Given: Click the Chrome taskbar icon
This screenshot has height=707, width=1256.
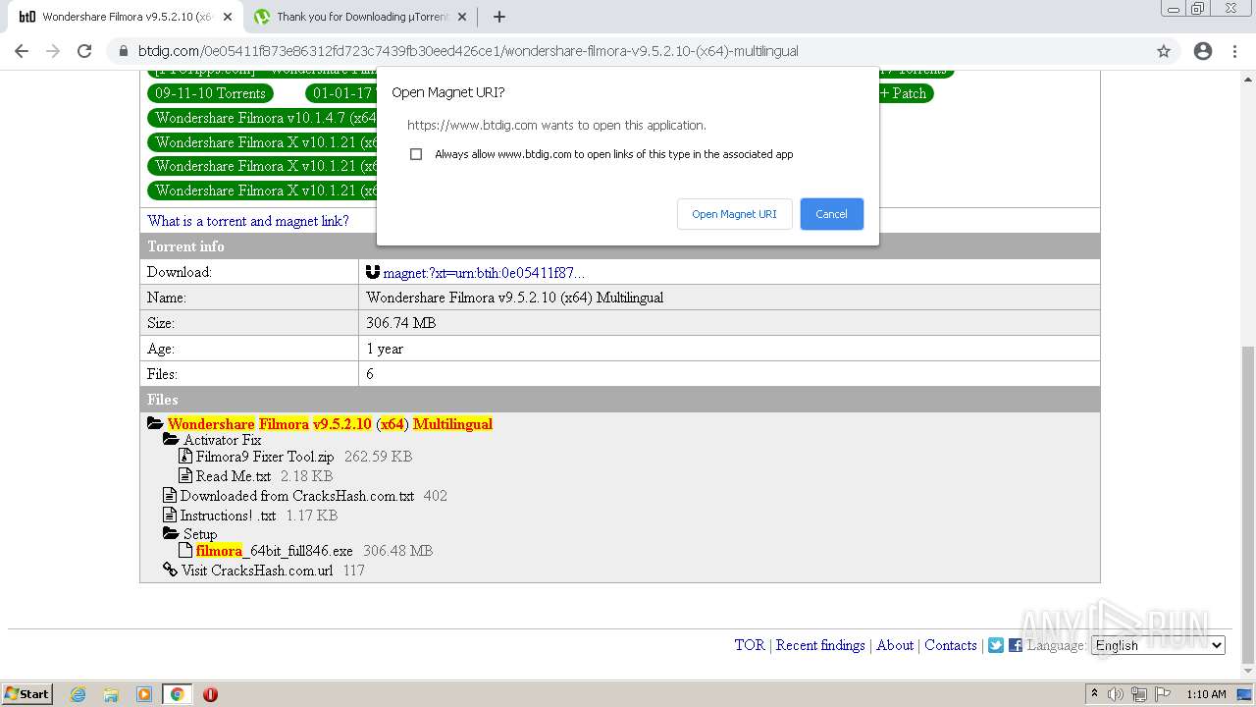Looking at the screenshot, I should tap(177, 694).
